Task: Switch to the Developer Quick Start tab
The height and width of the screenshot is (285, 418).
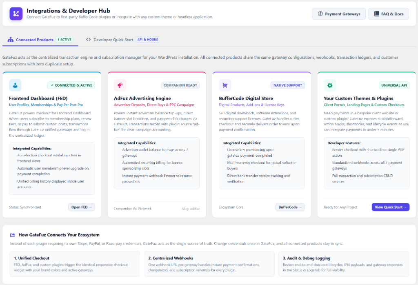Action: click(x=122, y=40)
